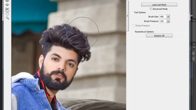Screen dimensions: 196x110
Task: Click the "Reconstruct Options" heading
Action: click(144, 32)
